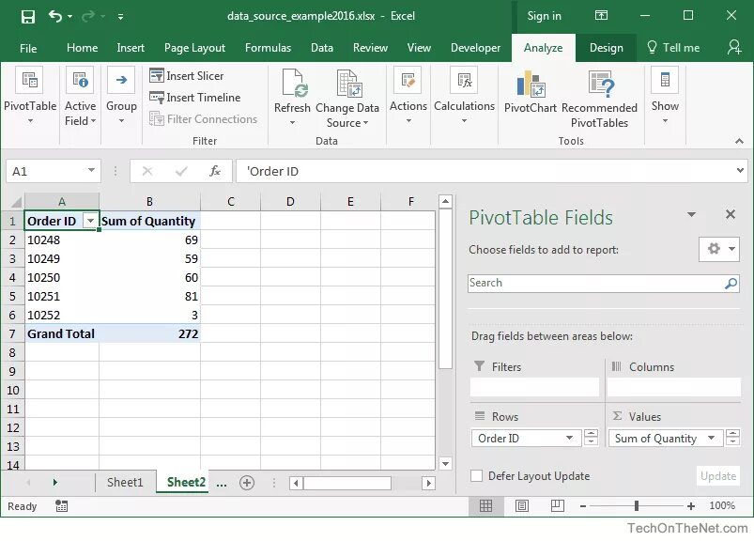Click the Save icon in title bar
Viewport: 754px width, 541px height.
point(28,17)
